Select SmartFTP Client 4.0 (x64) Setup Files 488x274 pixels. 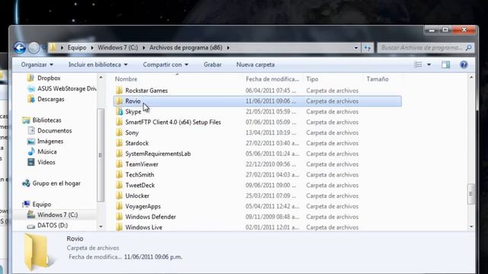coord(173,122)
